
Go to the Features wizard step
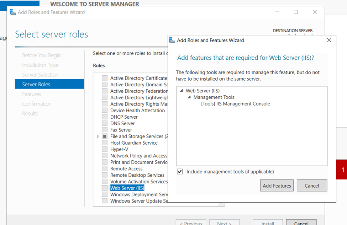(32, 94)
